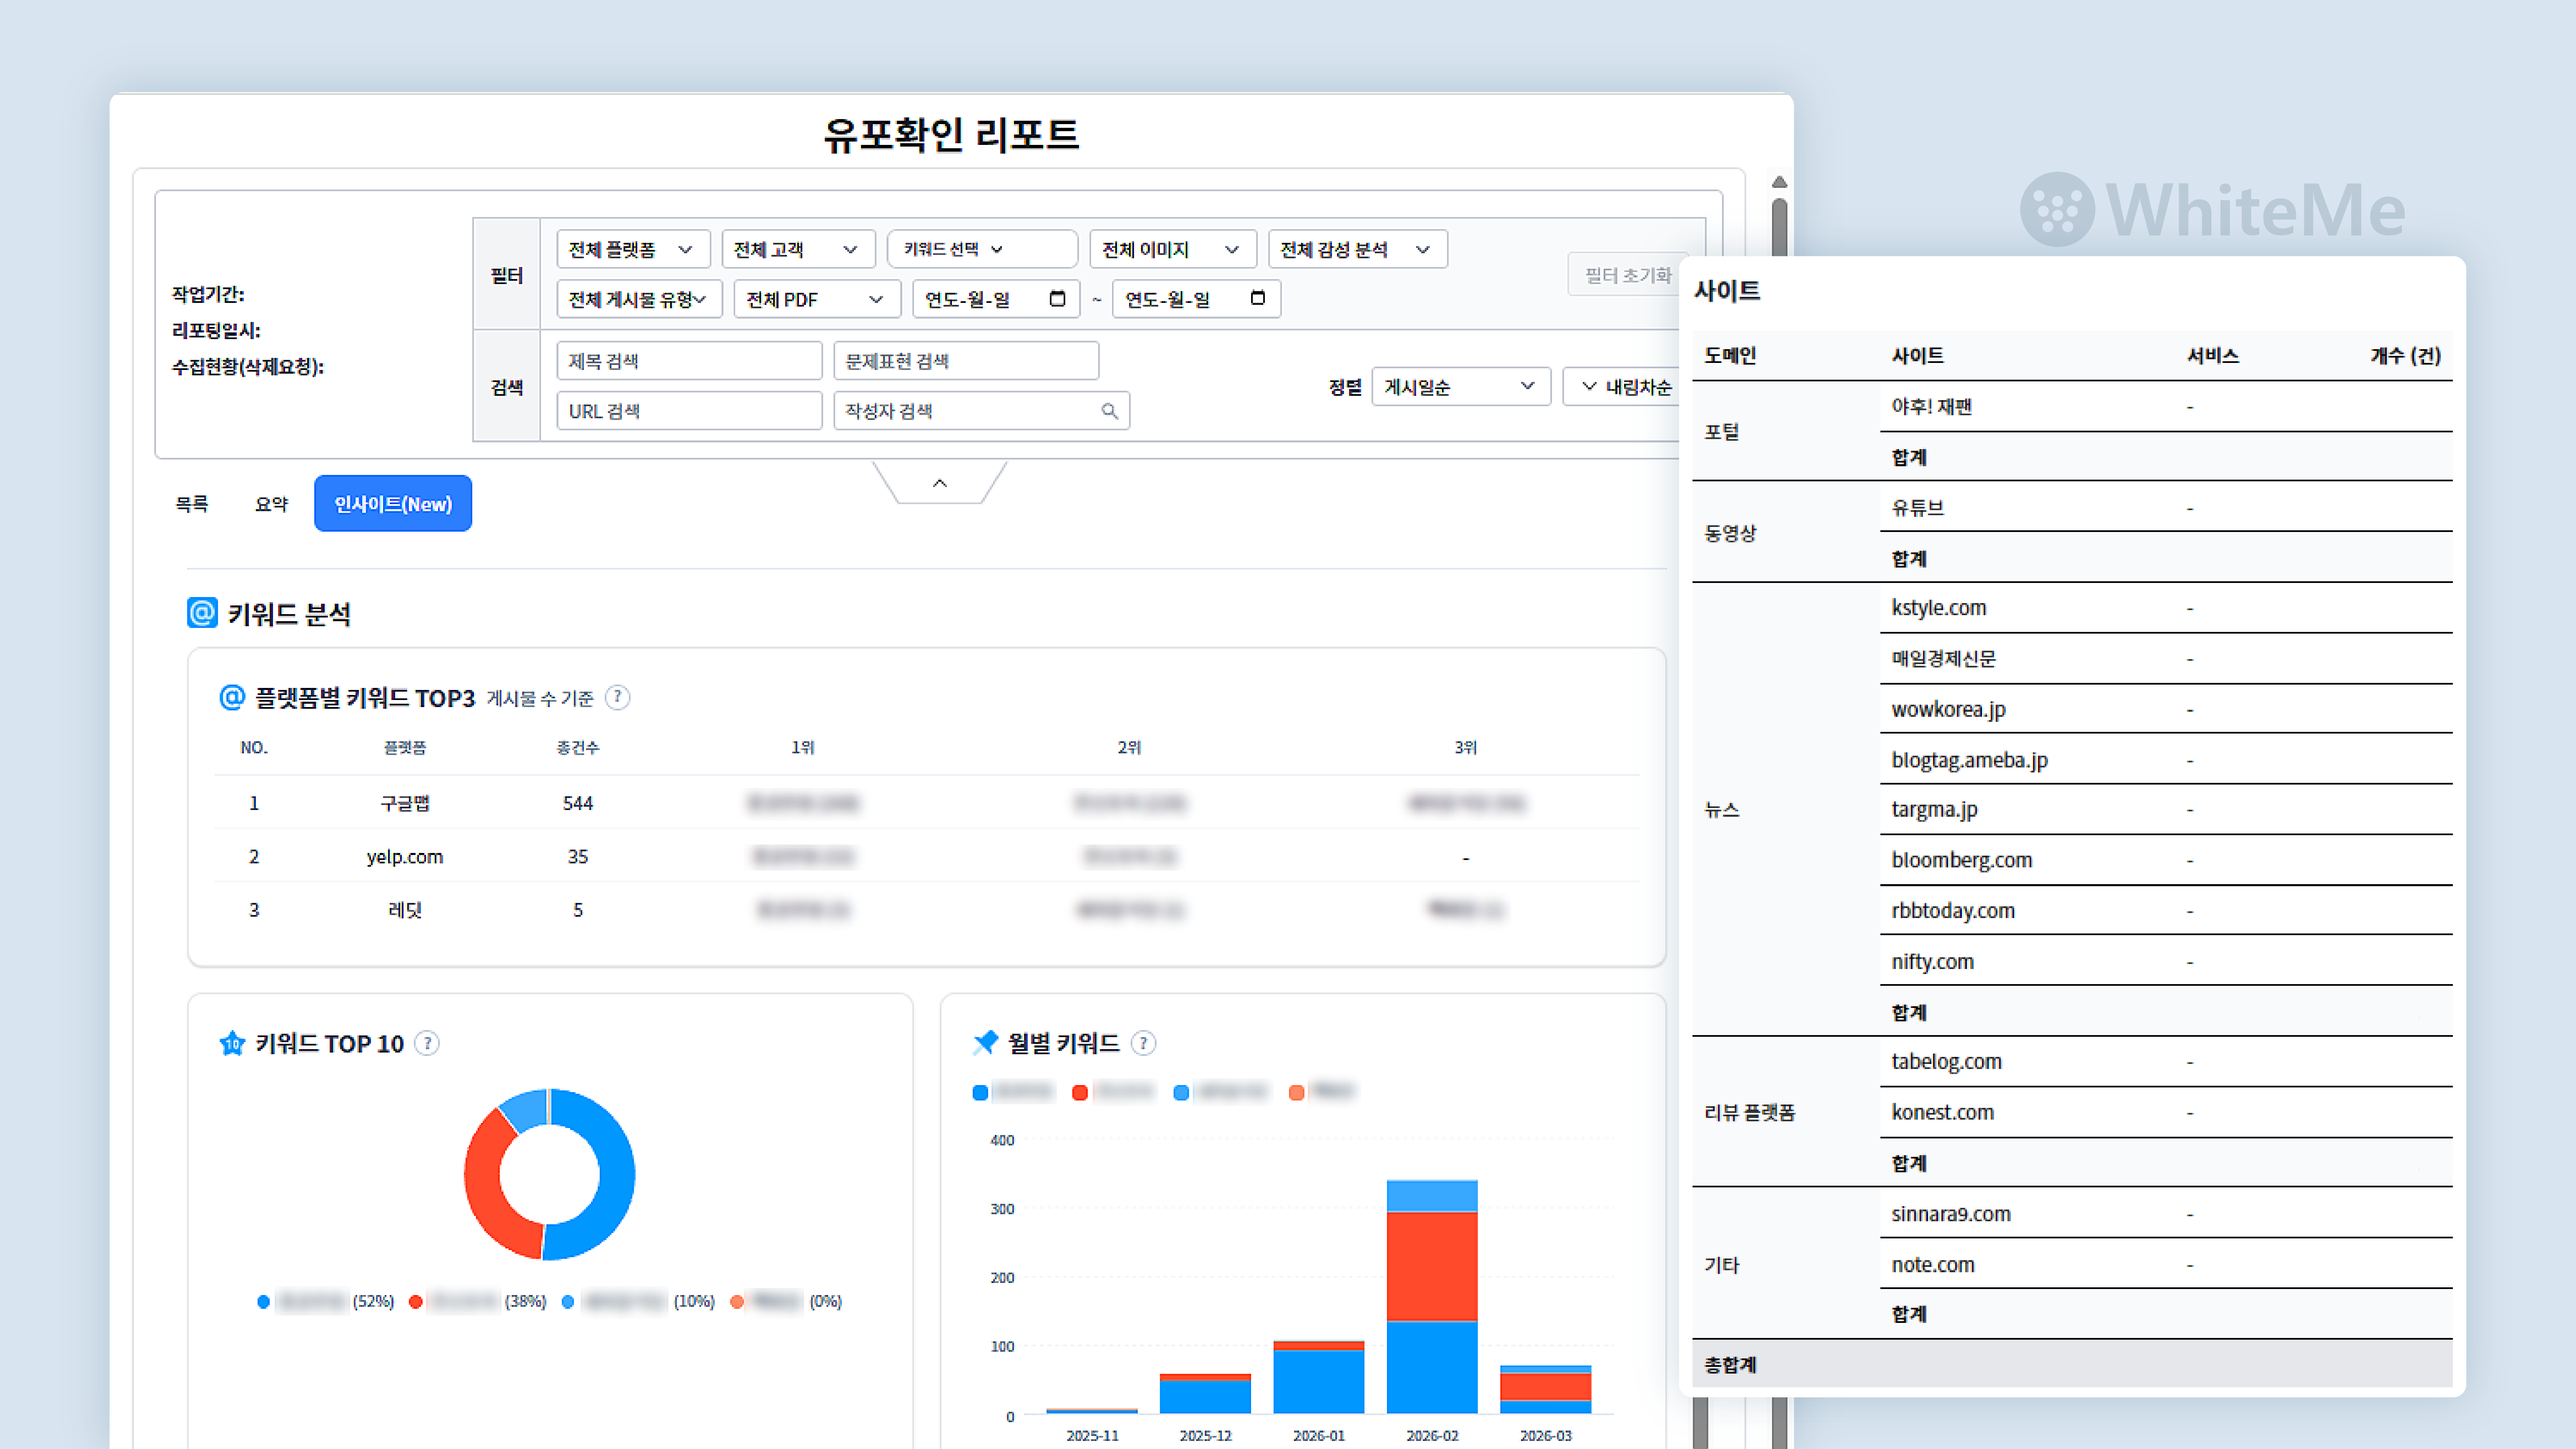The image size is (2576, 1449).
Task: Expand the 전체 PDF dropdown
Action: 817,299
